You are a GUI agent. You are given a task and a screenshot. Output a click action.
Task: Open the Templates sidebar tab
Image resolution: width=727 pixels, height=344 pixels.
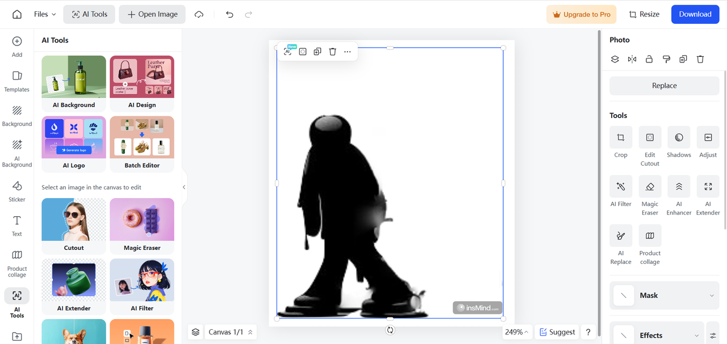coord(17,82)
